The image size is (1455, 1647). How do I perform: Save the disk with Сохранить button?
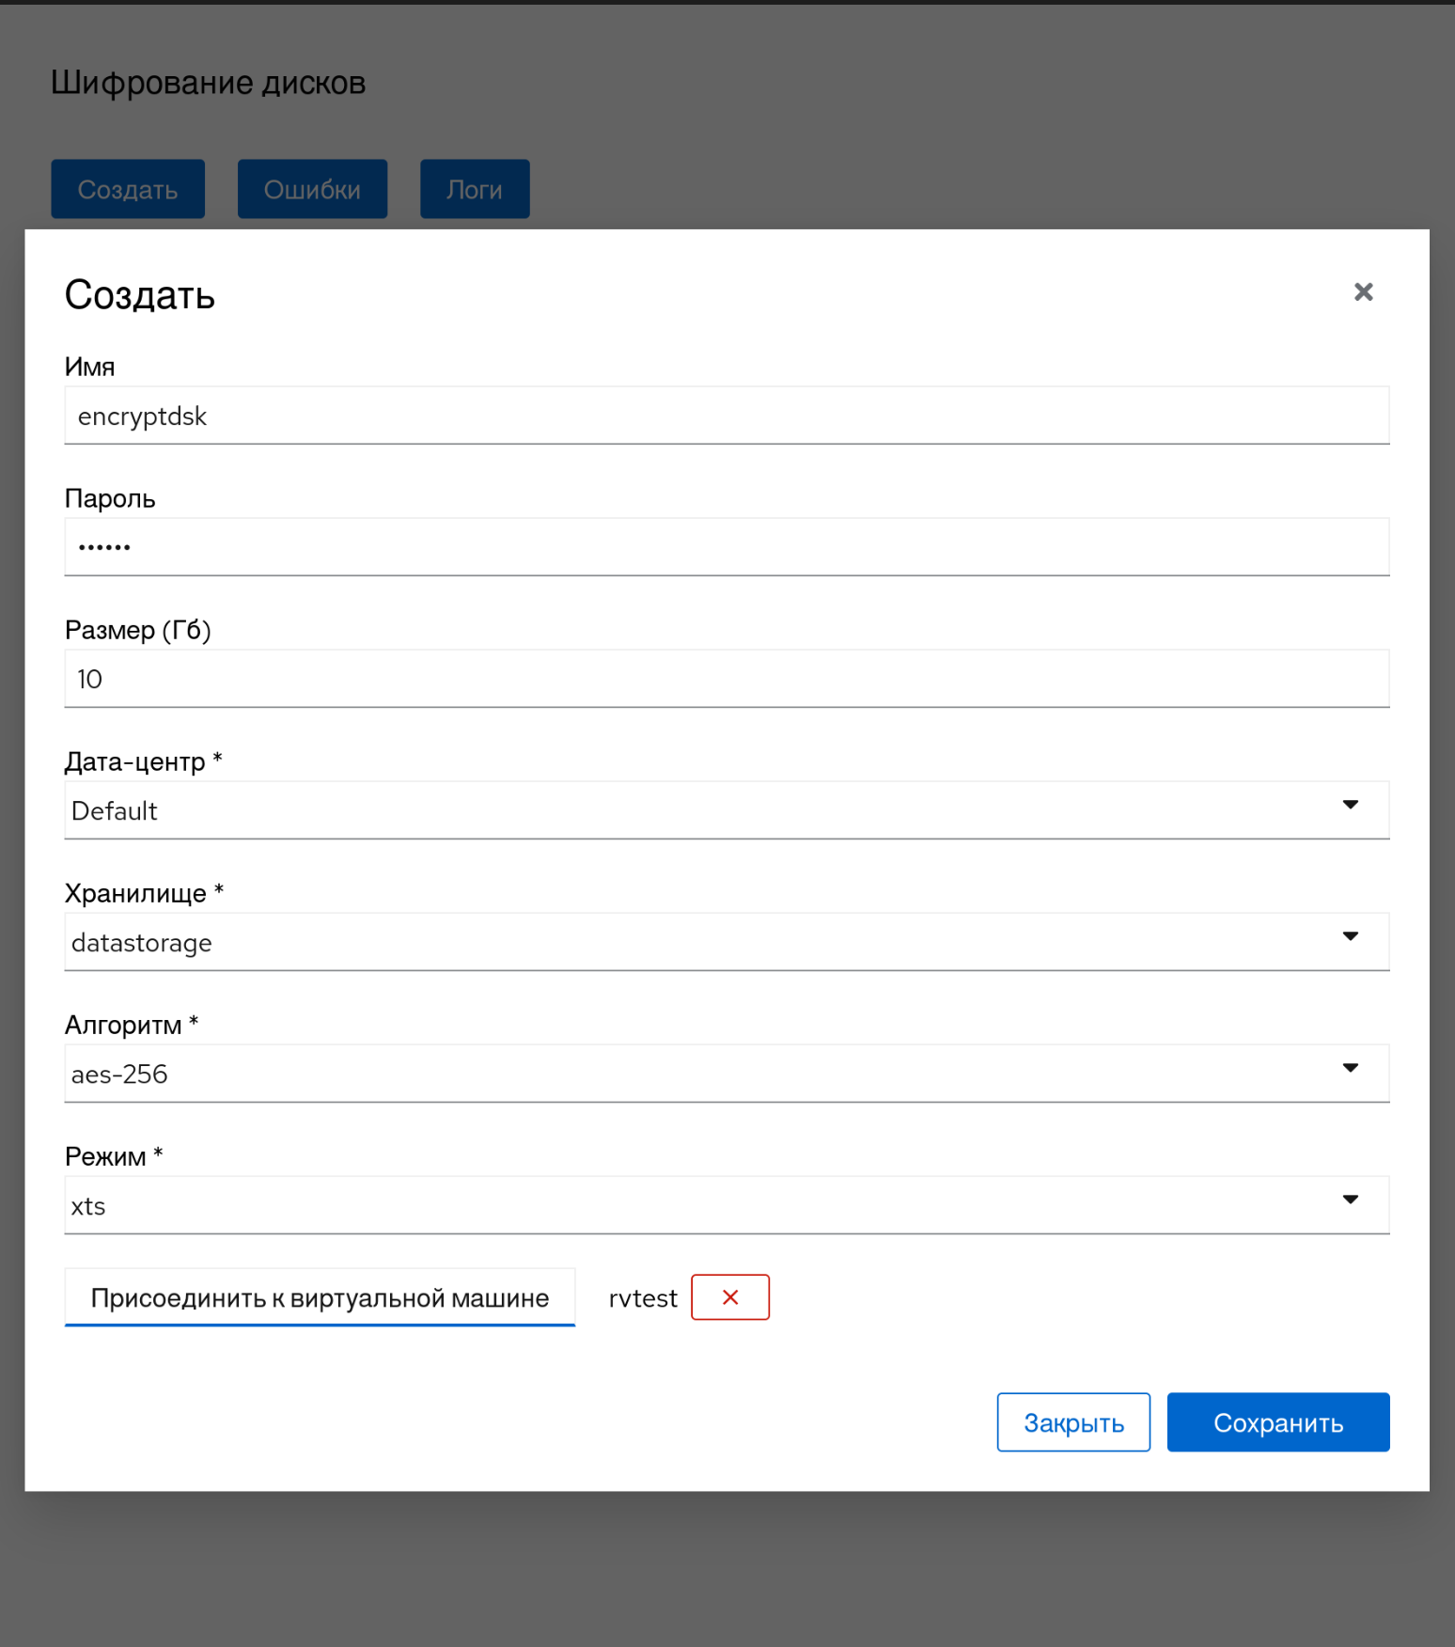pos(1277,1422)
